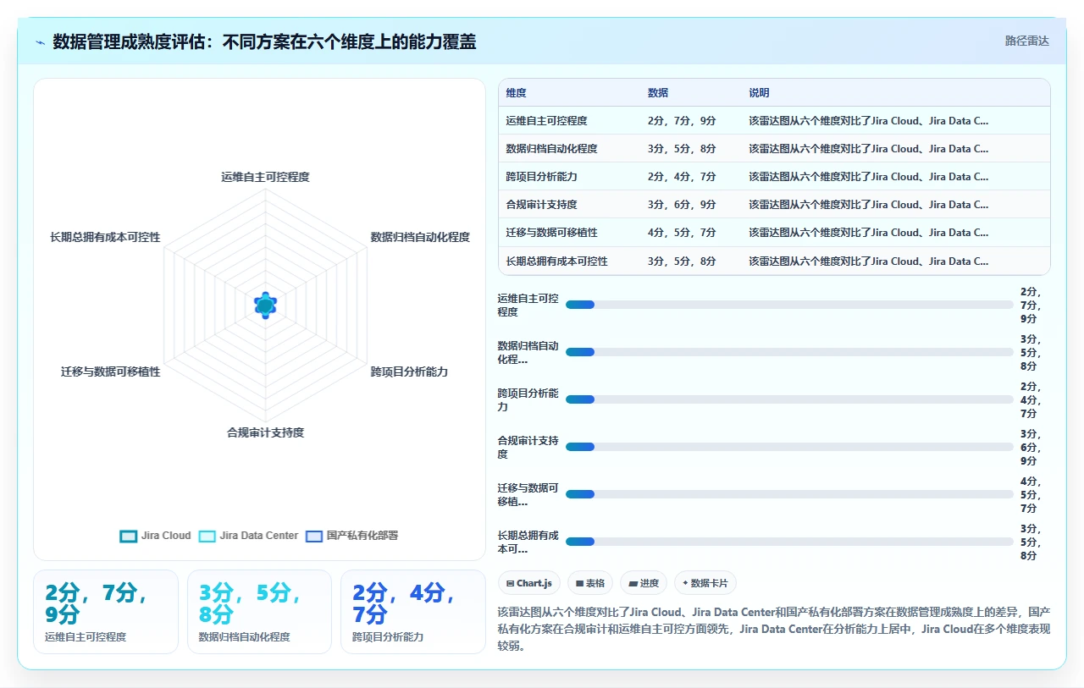
Task: Open the 数据归档自动化程度 data card
Action: click(x=259, y=612)
